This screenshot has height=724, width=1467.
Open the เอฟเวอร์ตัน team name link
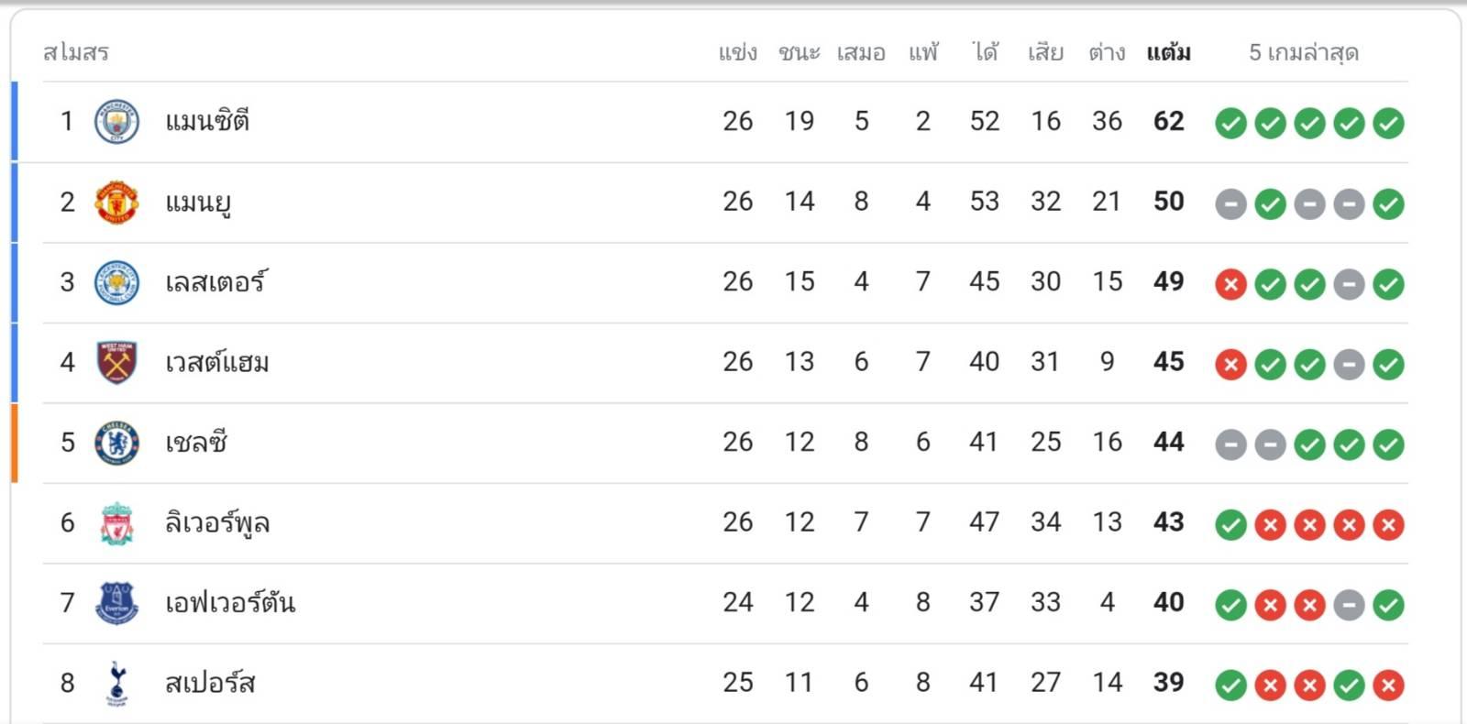click(x=230, y=602)
